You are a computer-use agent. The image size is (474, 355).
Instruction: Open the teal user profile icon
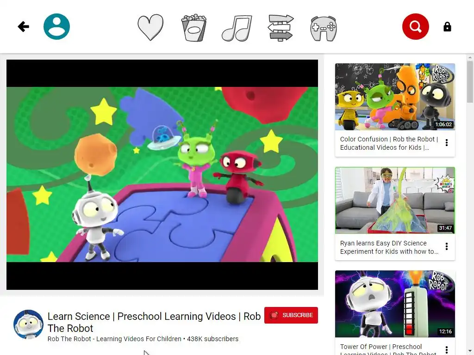point(56,26)
